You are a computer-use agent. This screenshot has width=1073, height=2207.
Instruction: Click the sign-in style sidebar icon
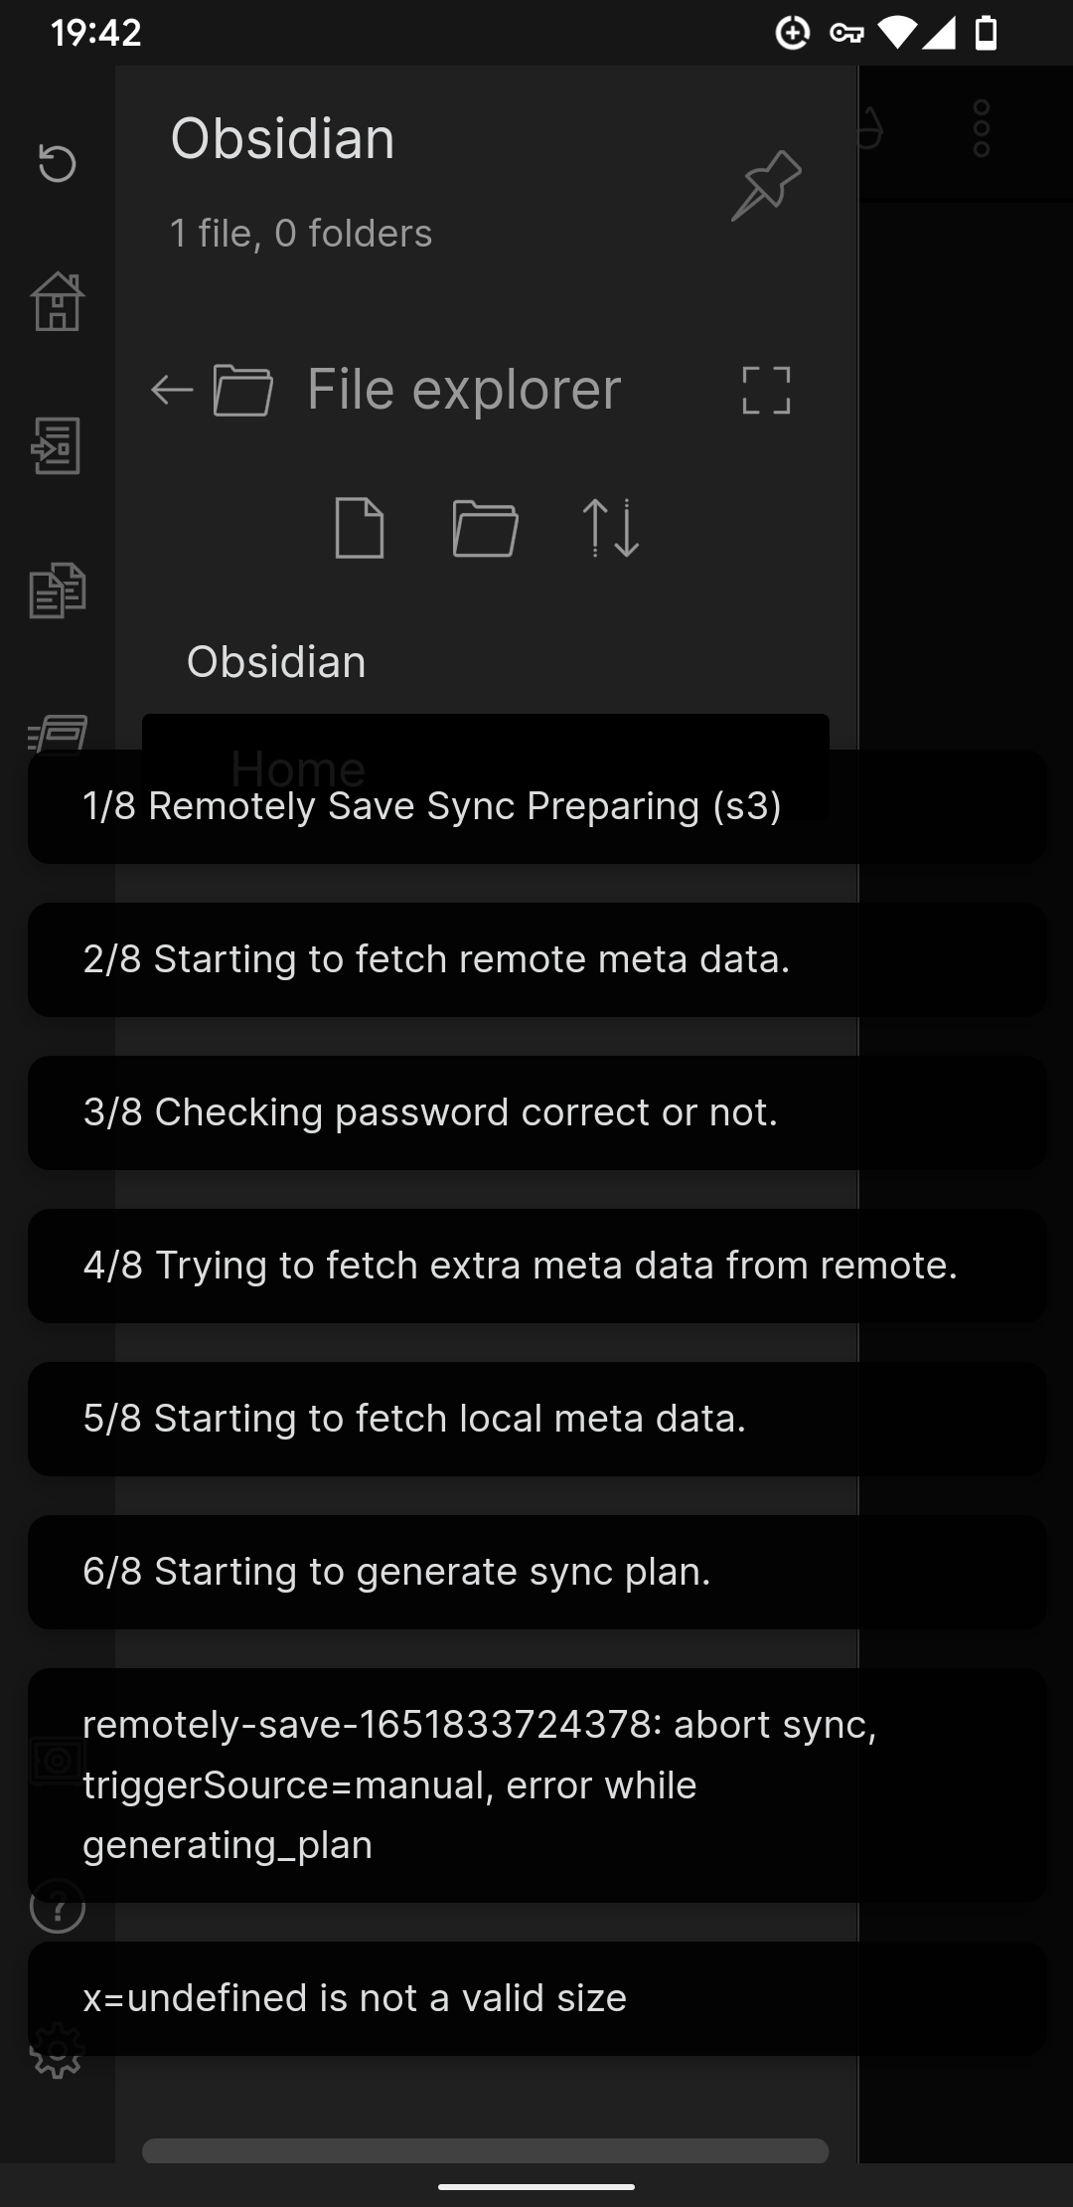coord(58,447)
